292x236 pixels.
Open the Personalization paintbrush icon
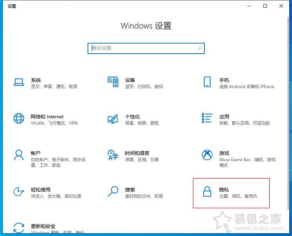pyautogui.click(x=113, y=119)
